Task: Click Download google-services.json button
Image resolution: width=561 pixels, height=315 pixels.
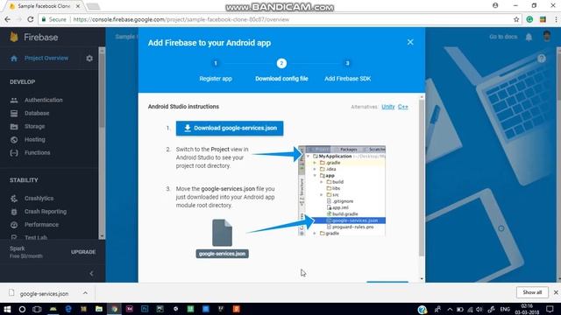Action: pyautogui.click(x=230, y=129)
